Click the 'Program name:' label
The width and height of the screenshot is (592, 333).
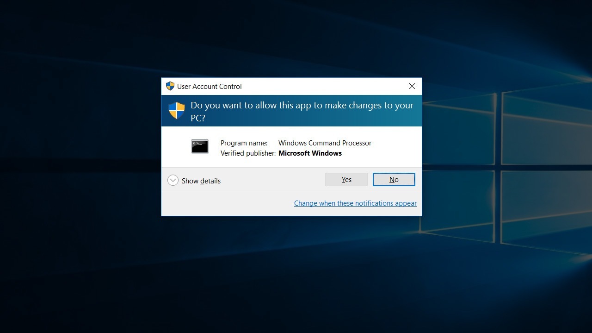tap(244, 143)
